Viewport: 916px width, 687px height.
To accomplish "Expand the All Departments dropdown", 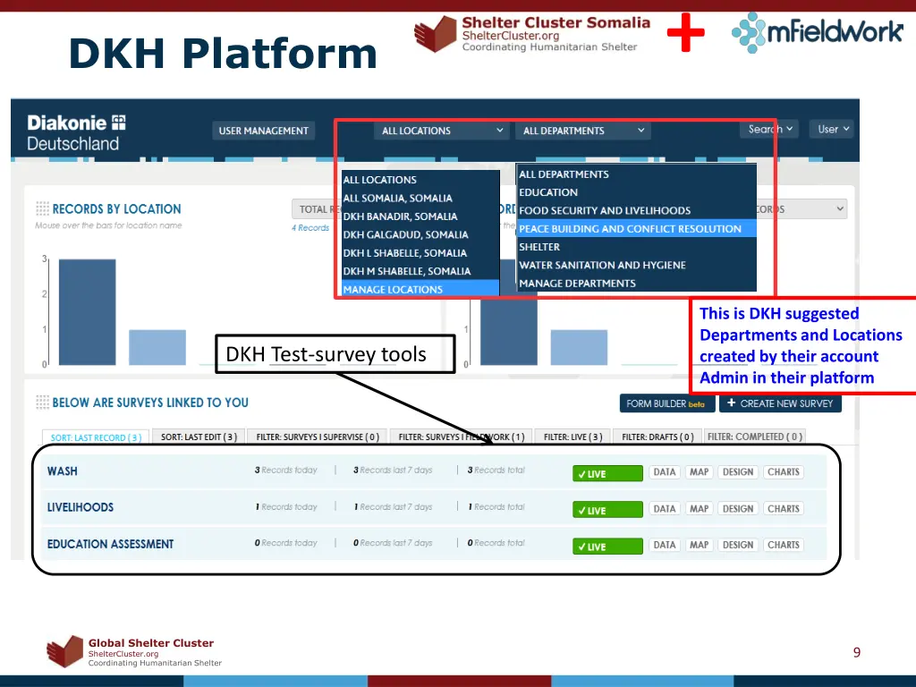I will coord(582,131).
